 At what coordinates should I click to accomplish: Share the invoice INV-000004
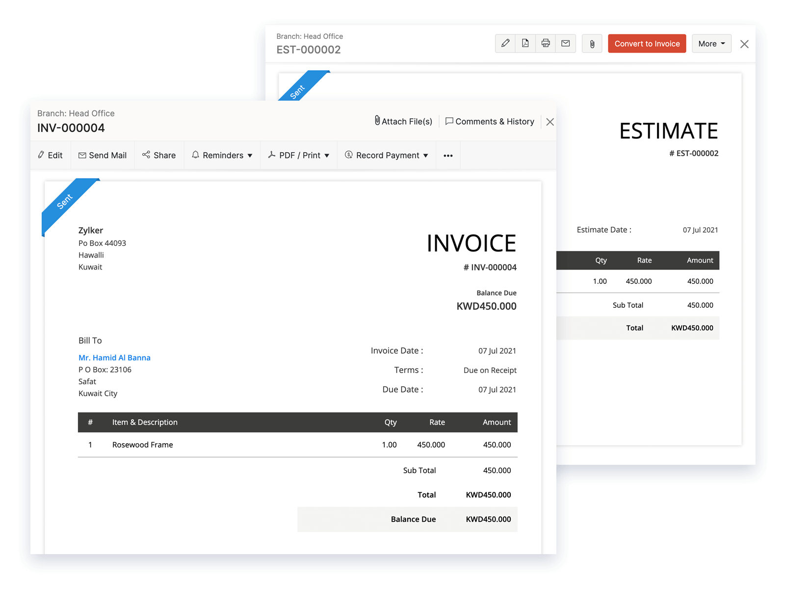point(159,155)
